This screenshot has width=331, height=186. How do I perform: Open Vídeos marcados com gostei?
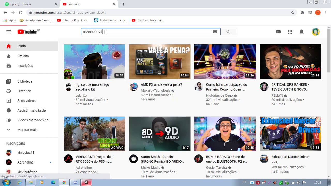[x=29, y=120]
